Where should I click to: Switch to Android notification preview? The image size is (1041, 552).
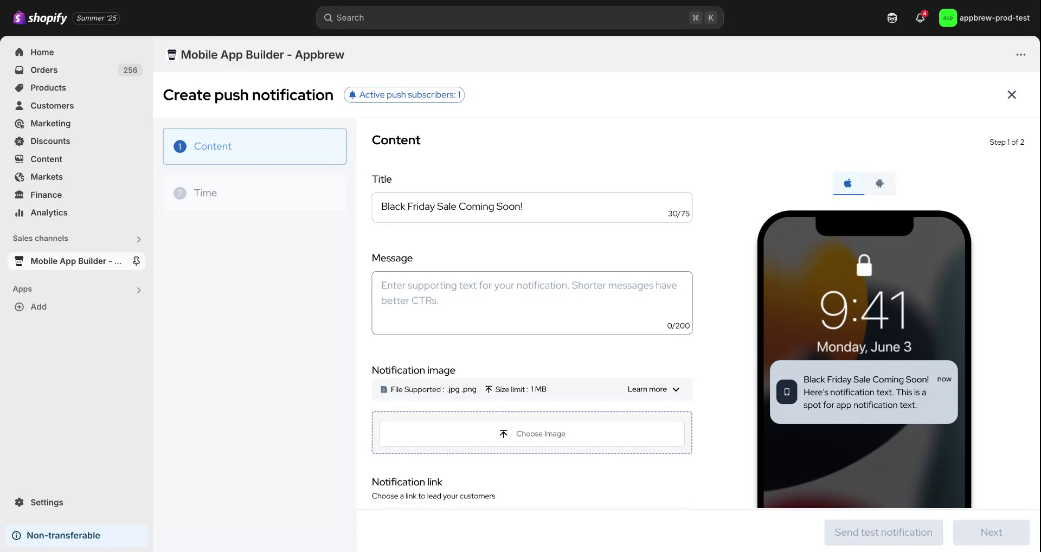[x=879, y=183]
